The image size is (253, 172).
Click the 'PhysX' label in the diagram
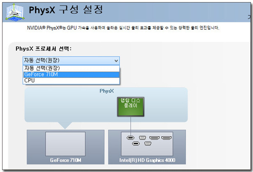[107, 91]
